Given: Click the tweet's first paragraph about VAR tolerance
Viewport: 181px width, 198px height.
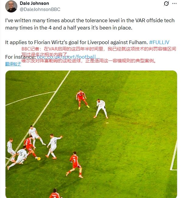Looking at the screenshot, I should [x=90, y=24].
